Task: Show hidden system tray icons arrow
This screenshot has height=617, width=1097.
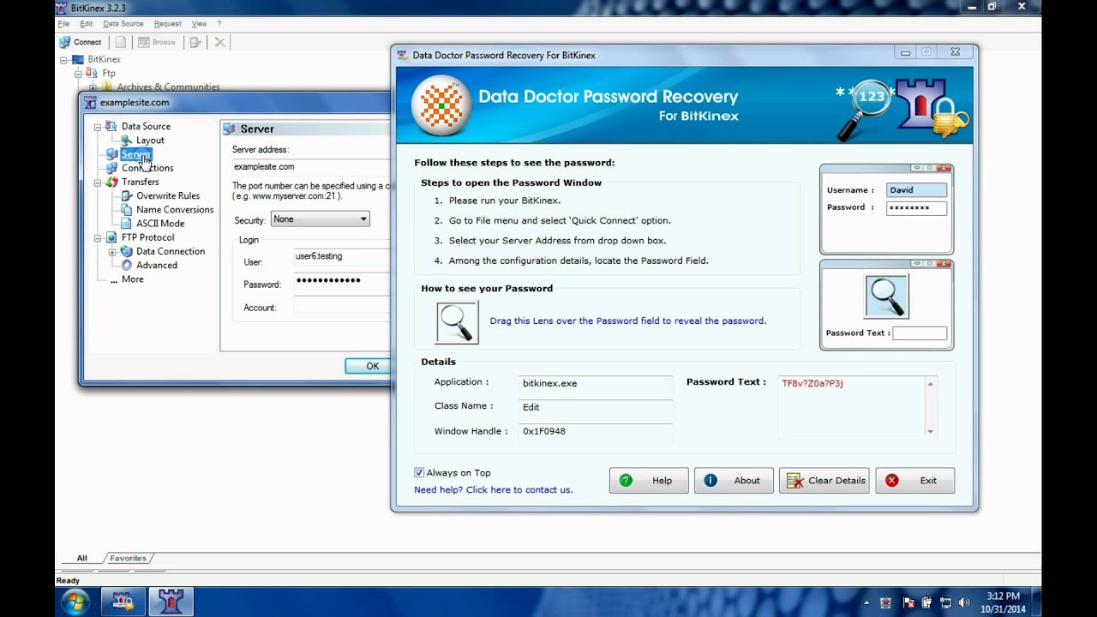Action: (866, 602)
